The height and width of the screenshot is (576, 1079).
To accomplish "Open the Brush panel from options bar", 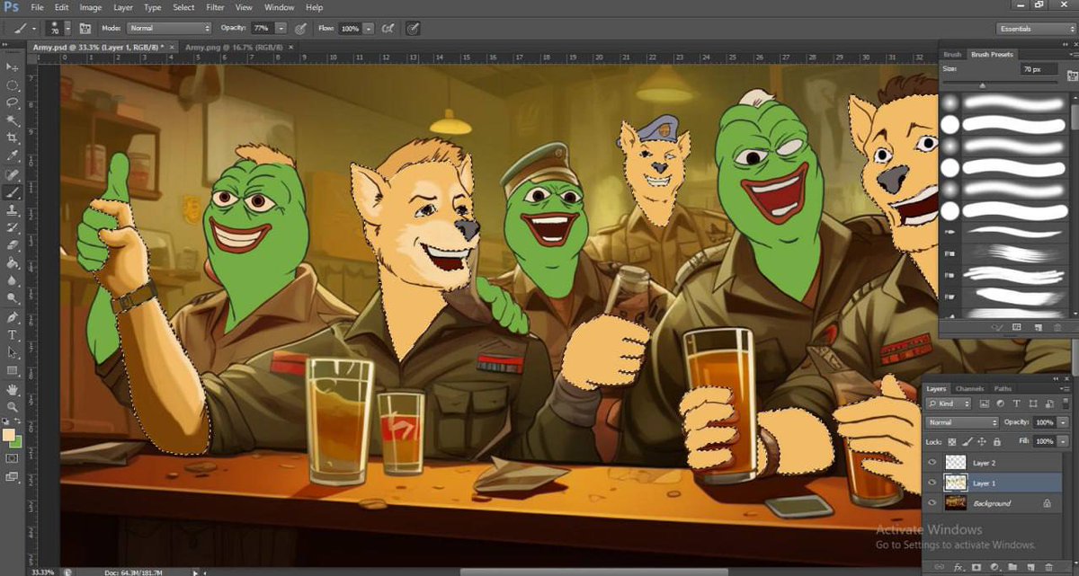I will point(85,29).
